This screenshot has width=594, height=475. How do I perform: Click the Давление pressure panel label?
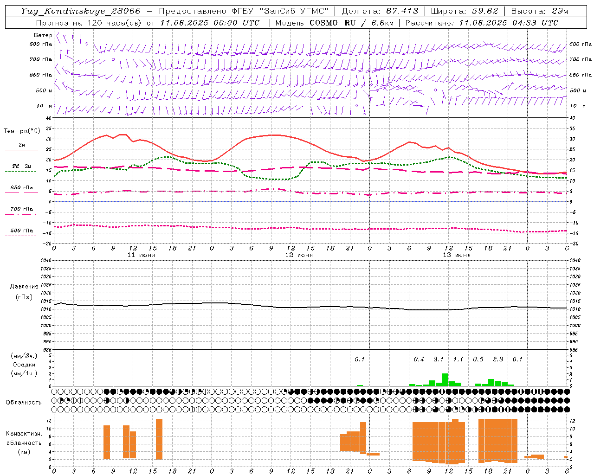24,287
